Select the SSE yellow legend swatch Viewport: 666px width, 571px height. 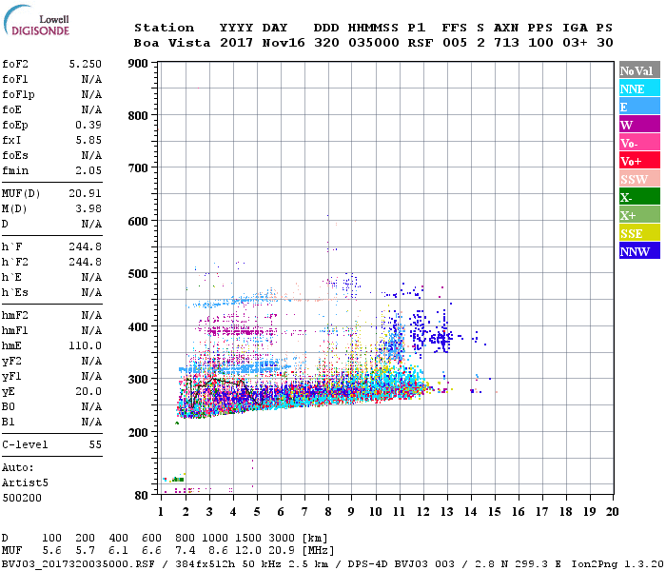[639, 233]
